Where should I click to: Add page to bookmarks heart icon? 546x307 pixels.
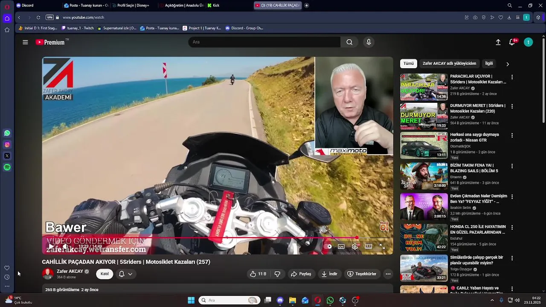501,17
